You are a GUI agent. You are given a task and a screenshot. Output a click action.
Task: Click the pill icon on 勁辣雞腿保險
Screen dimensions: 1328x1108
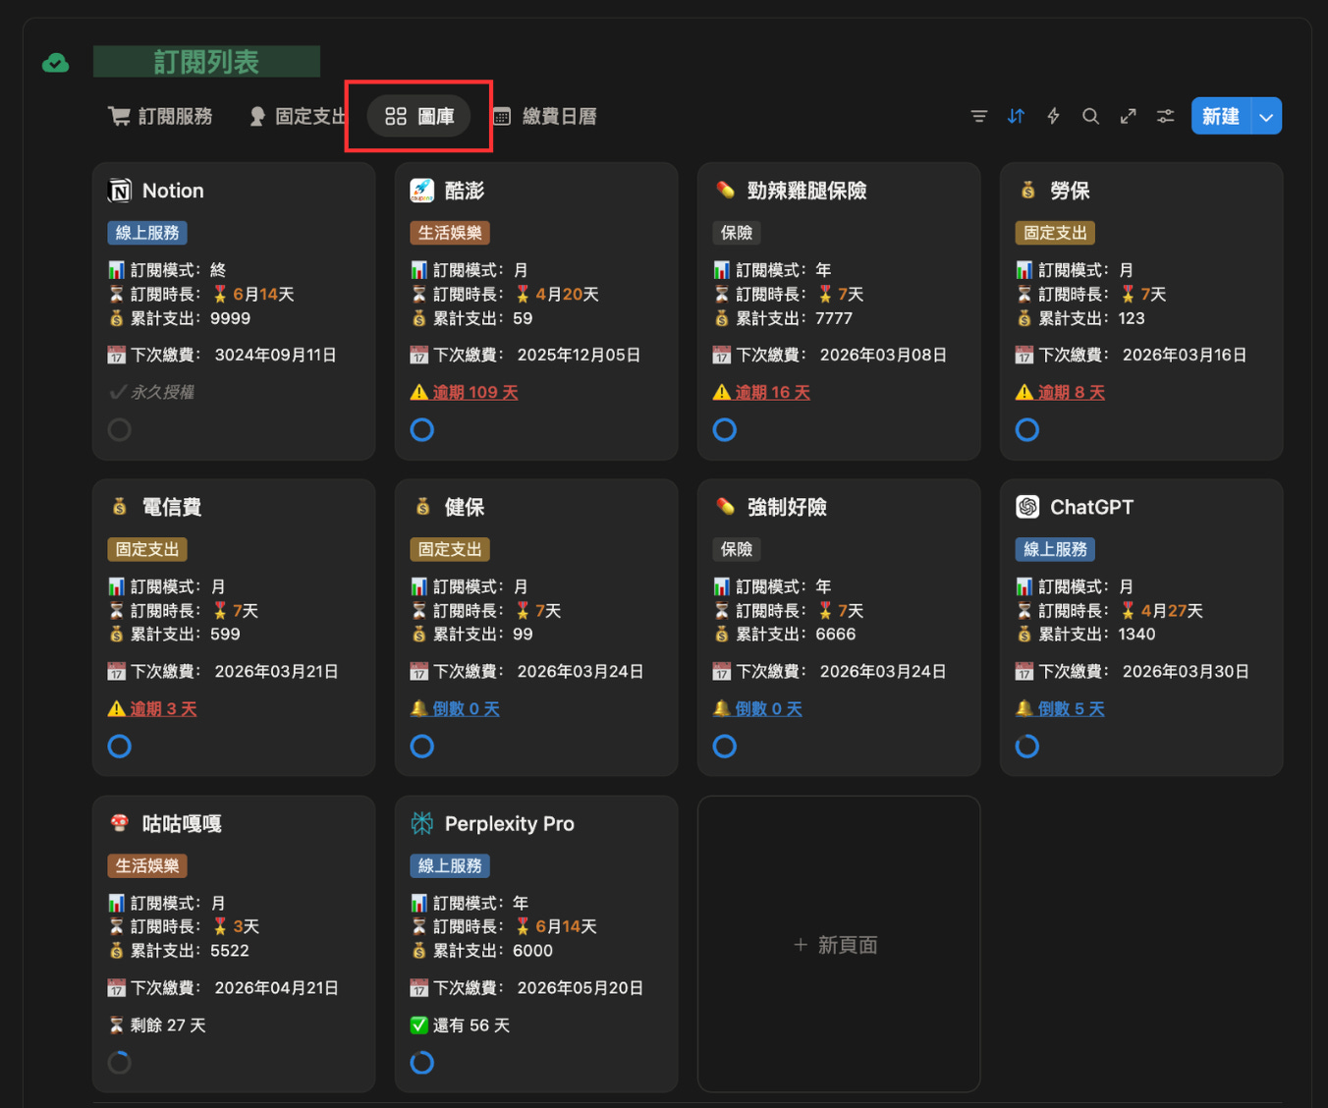point(725,190)
